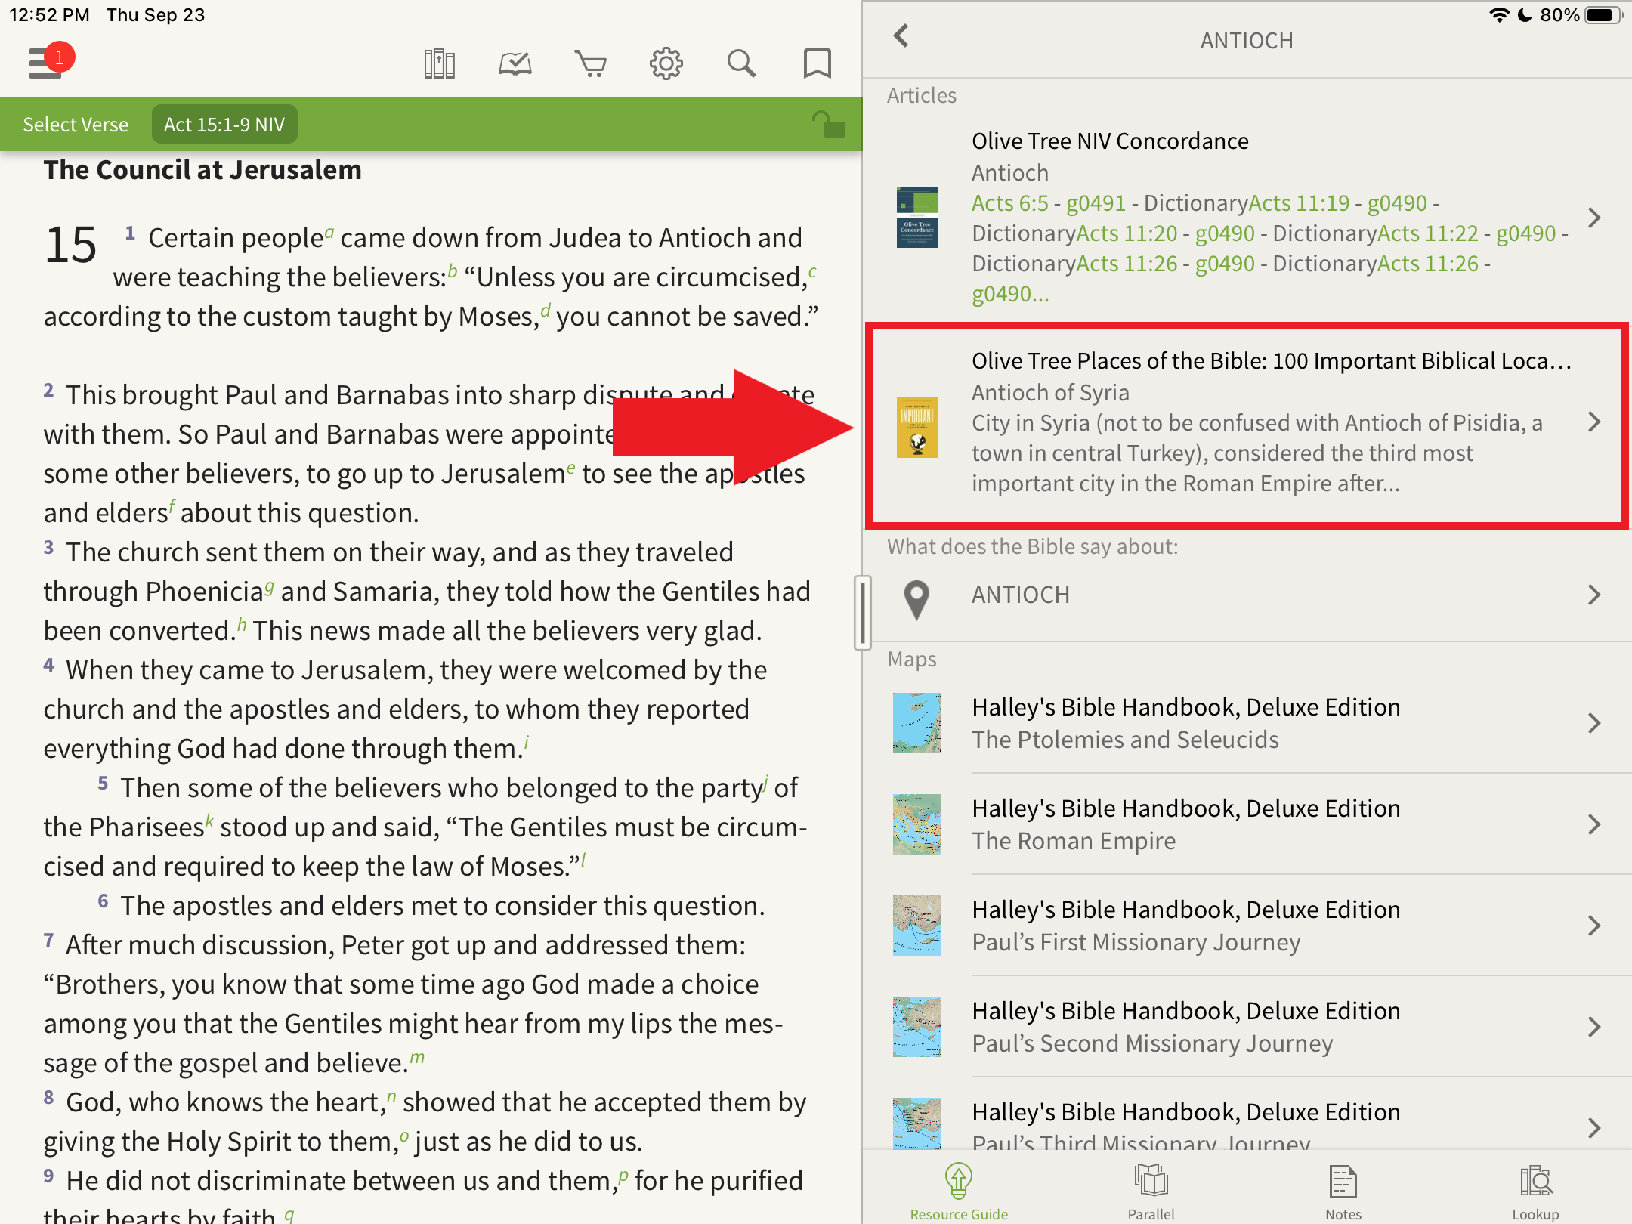
Task: Switch to the Resource Guide tab
Action: [x=959, y=1192]
